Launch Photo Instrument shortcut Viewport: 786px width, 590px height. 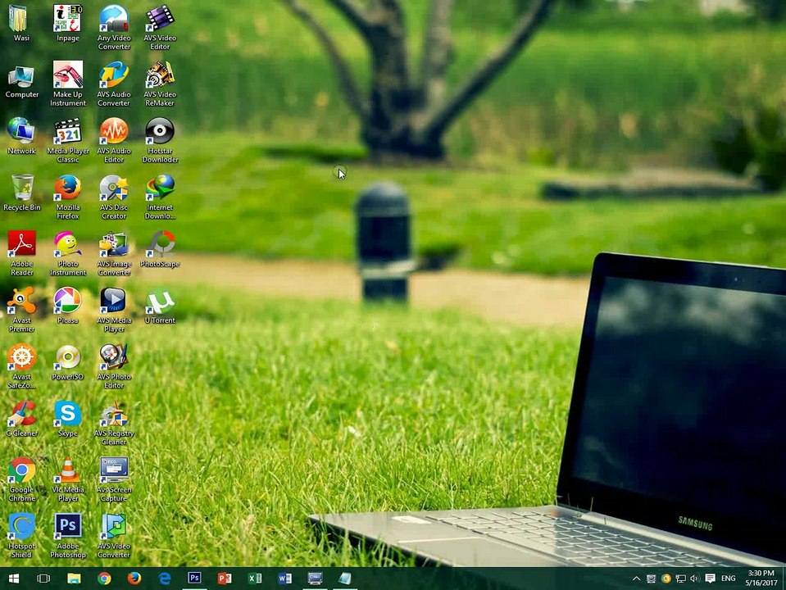pos(68,254)
